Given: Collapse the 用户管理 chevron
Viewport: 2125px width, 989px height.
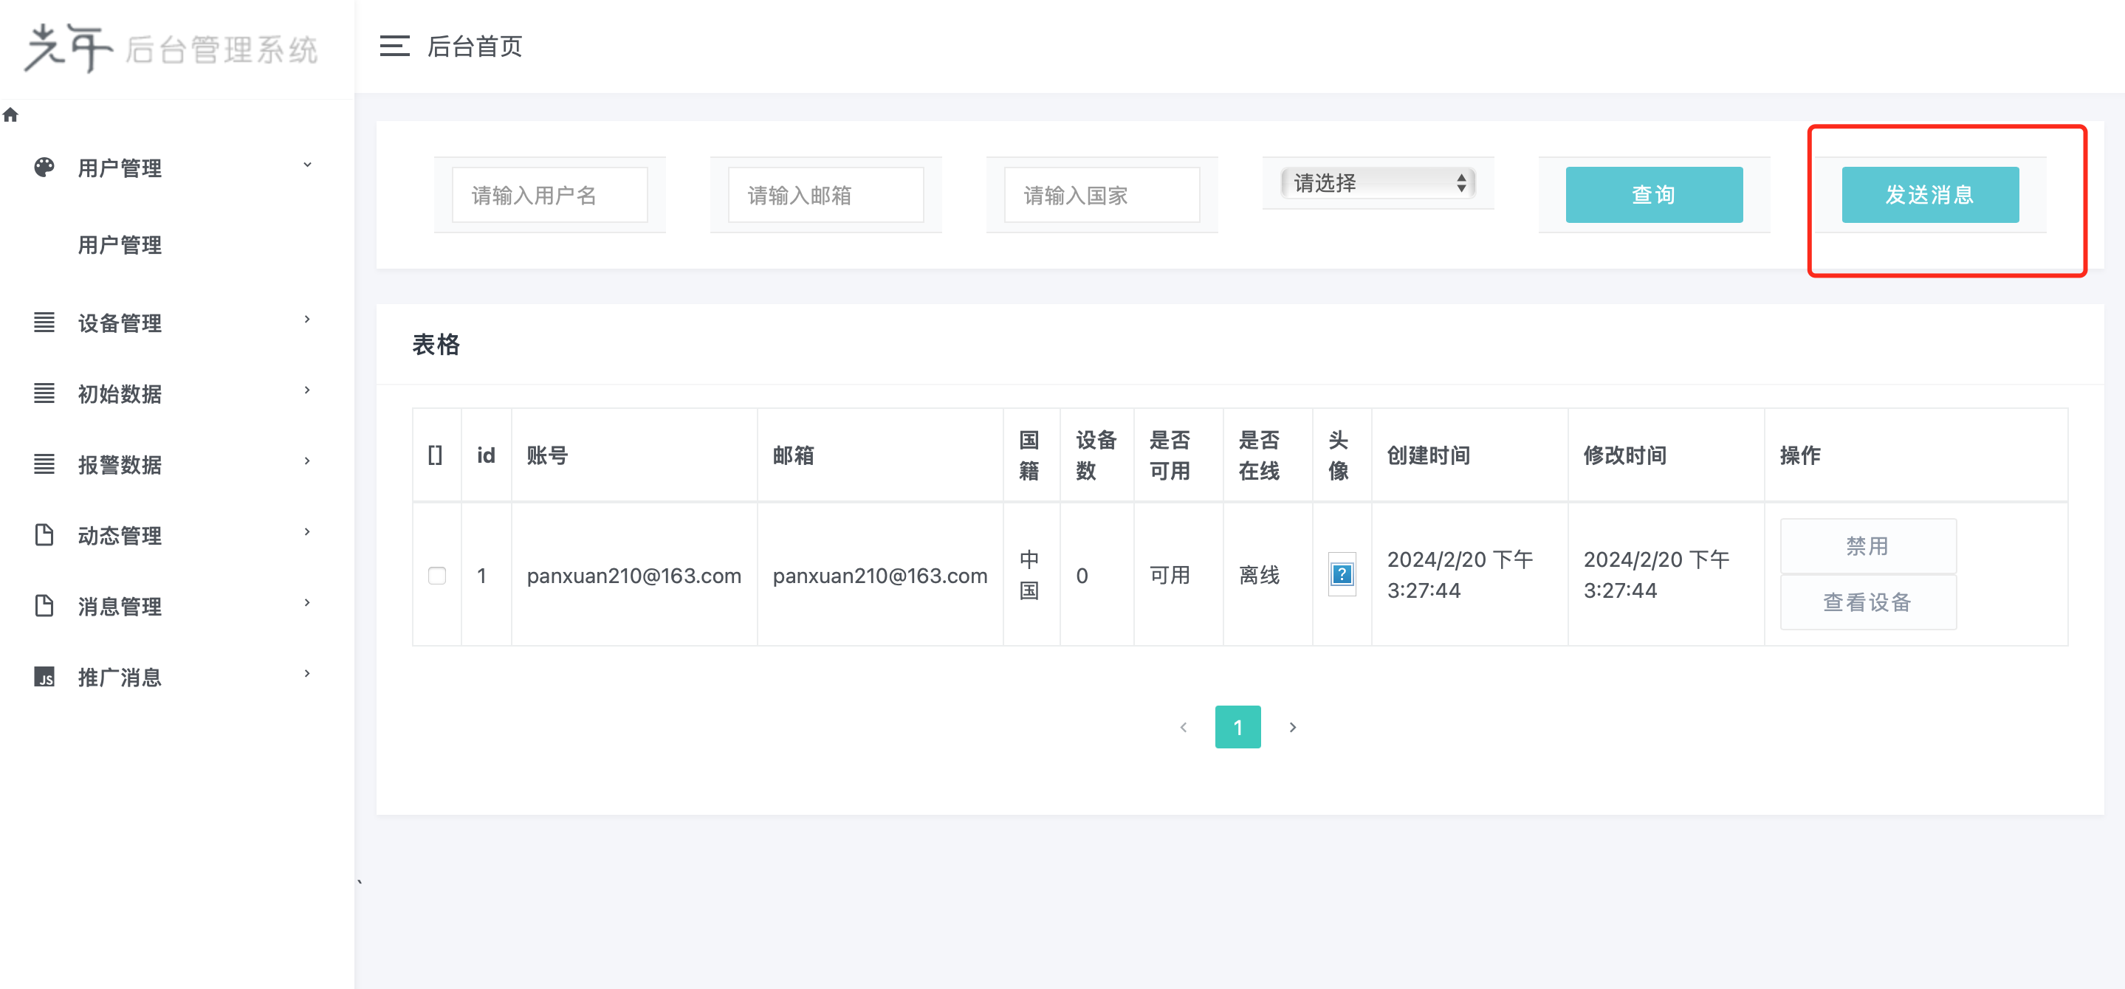Looking at the screenshot, I should pos(307,166).
